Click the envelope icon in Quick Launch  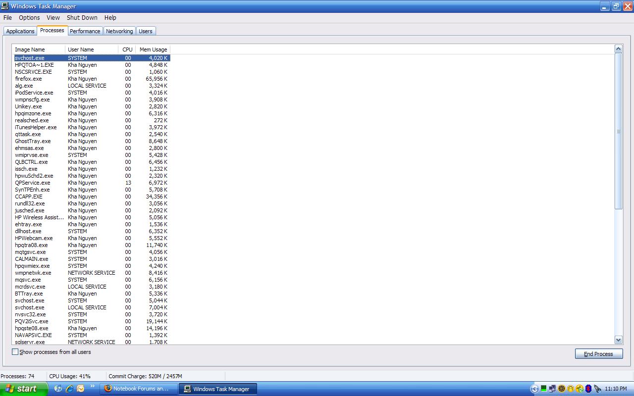[81, 389]
